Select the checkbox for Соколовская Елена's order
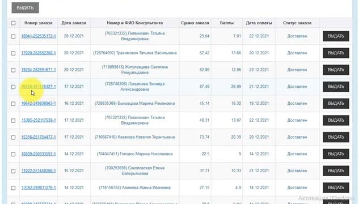 point(13,171)
